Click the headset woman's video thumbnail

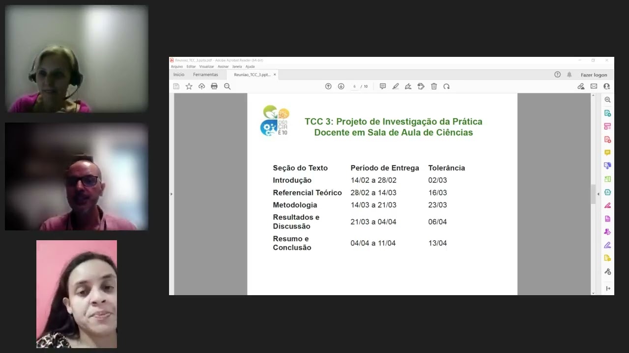[76, 59]
